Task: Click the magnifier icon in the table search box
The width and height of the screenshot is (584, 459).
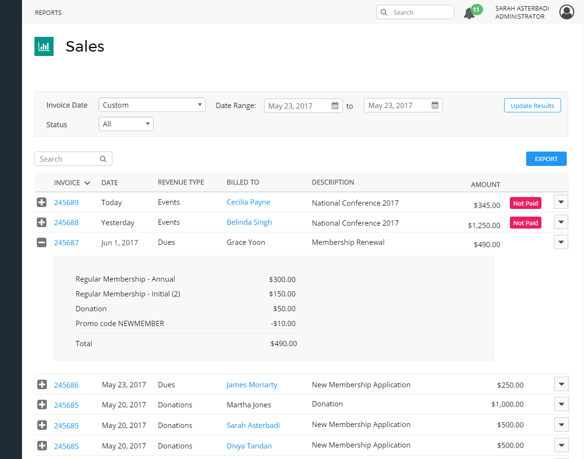Action: (103, 159)
